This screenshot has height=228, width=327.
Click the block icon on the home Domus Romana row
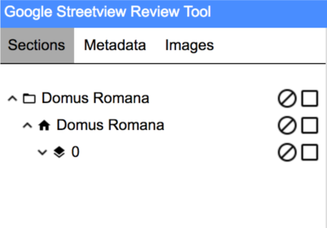click(287, 125)
